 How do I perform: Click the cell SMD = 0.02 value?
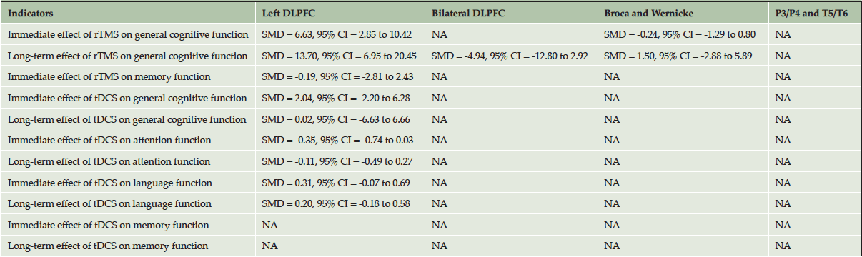click(337, 119)
